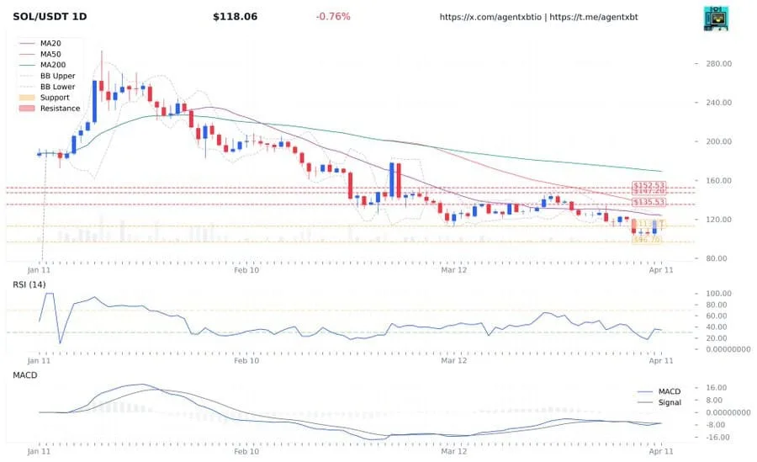Click Mar 12 date under RSI panel
This screenshot has height=462, width=757.
(x=454, y=360)
